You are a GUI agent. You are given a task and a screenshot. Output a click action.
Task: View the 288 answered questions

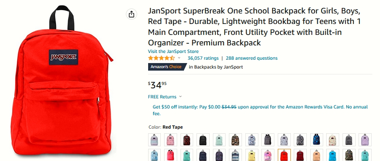tap(252, 58)
